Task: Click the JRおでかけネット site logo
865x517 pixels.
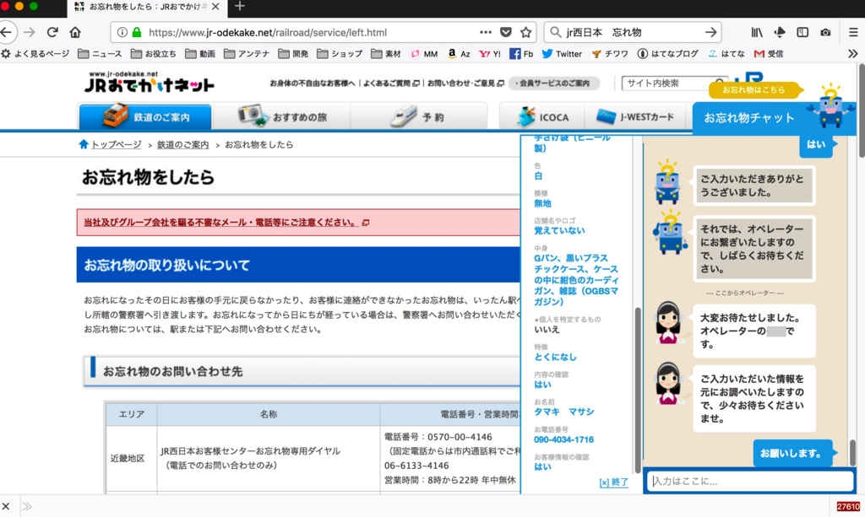Action: [x=149, y=82]
